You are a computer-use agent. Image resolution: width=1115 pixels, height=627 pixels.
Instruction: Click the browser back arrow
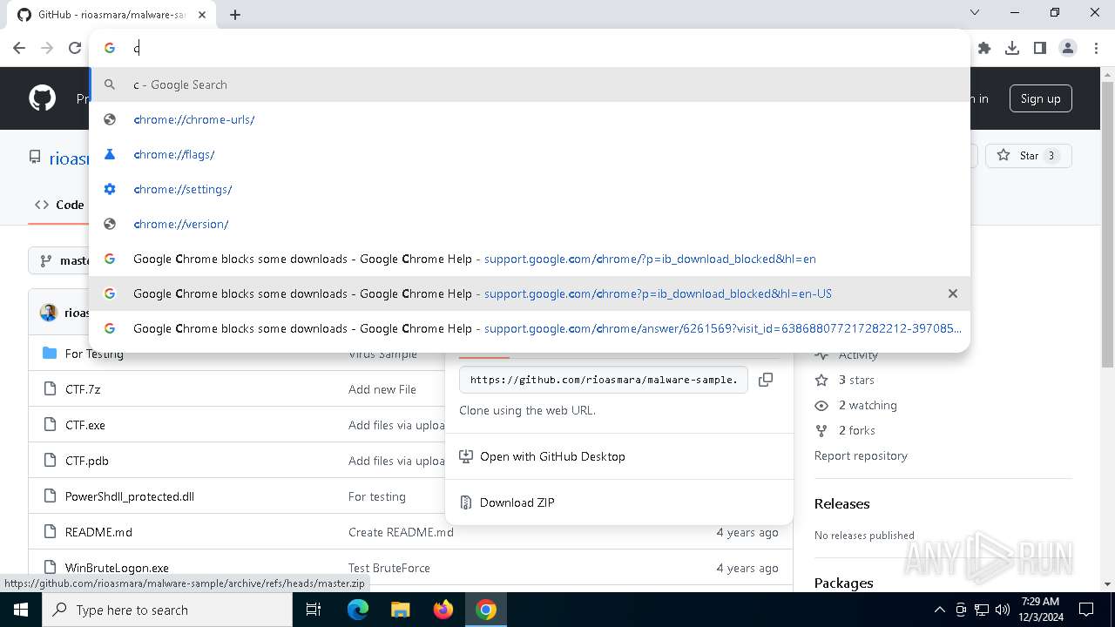[x=19, y=48]
